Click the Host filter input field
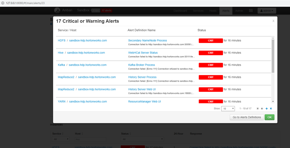290x148 pixels. tap(91, 139)
